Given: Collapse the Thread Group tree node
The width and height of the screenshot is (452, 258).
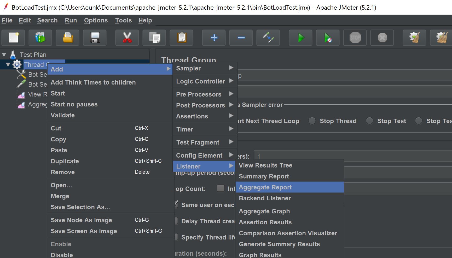Looking at the screenshot, I should tap(8, 64).
